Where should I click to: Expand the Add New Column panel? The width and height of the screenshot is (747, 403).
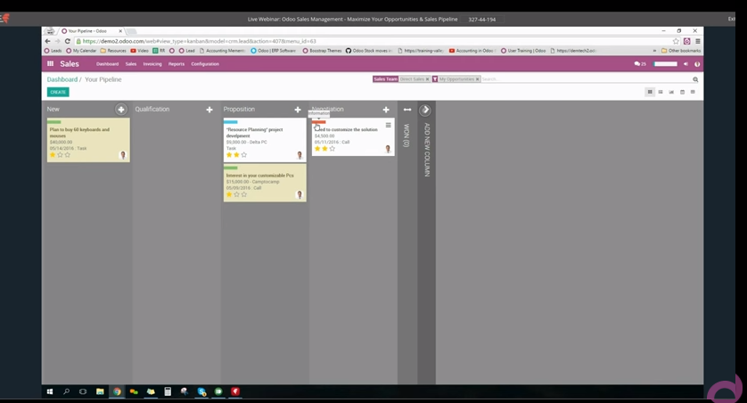(425, 110)
